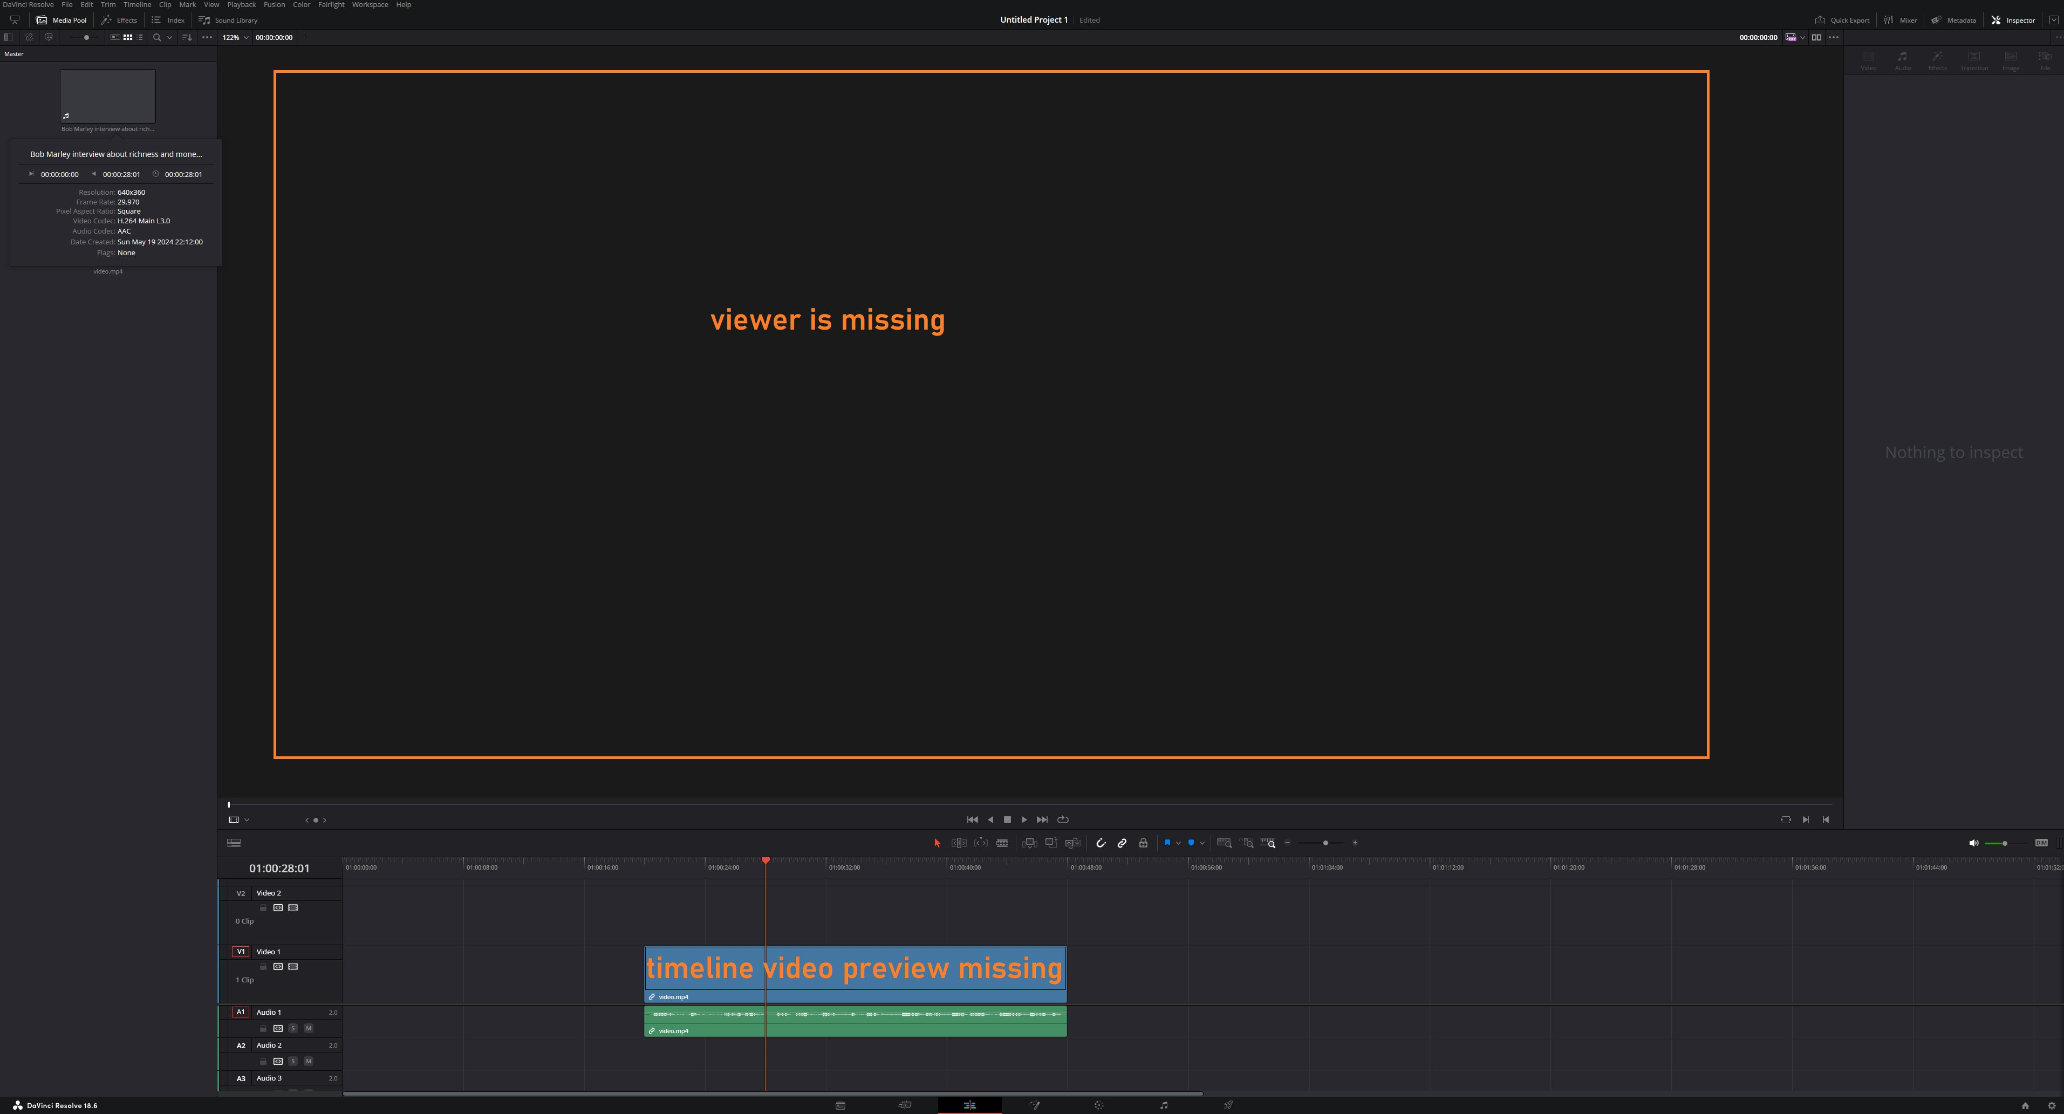Open the Metadata panel

(1953, 20)
